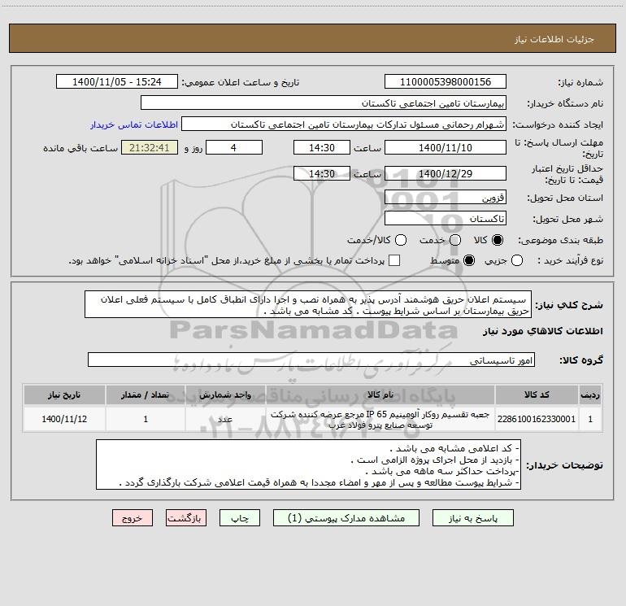626x606 pixels.
Task: Open مشاهده مدارک پیوستی (1) button
Action: pos(346,518)
